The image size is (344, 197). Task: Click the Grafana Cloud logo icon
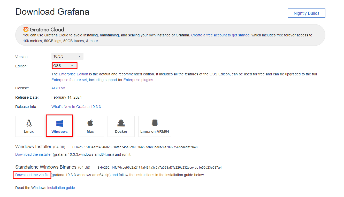click(26, 29)
